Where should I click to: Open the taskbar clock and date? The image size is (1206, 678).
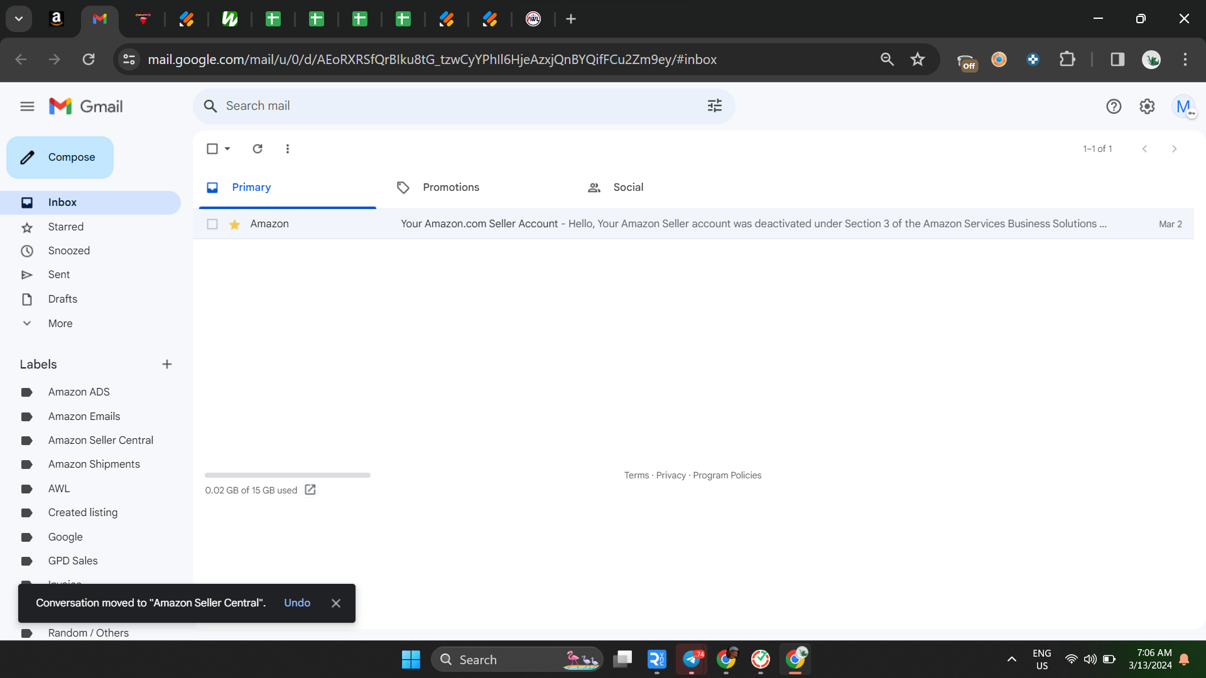pyautogui.click(x=1150, y=660)
